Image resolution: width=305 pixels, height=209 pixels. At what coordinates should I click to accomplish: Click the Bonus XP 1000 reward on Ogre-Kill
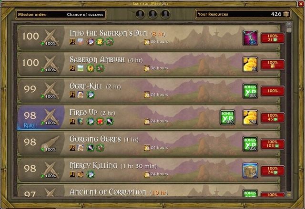point(250,91)
